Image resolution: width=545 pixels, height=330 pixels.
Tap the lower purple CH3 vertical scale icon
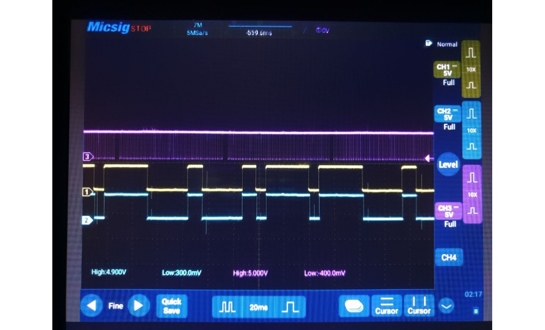472,211
